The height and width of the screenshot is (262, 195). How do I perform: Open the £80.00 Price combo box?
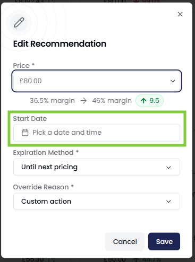coord(97,81)
